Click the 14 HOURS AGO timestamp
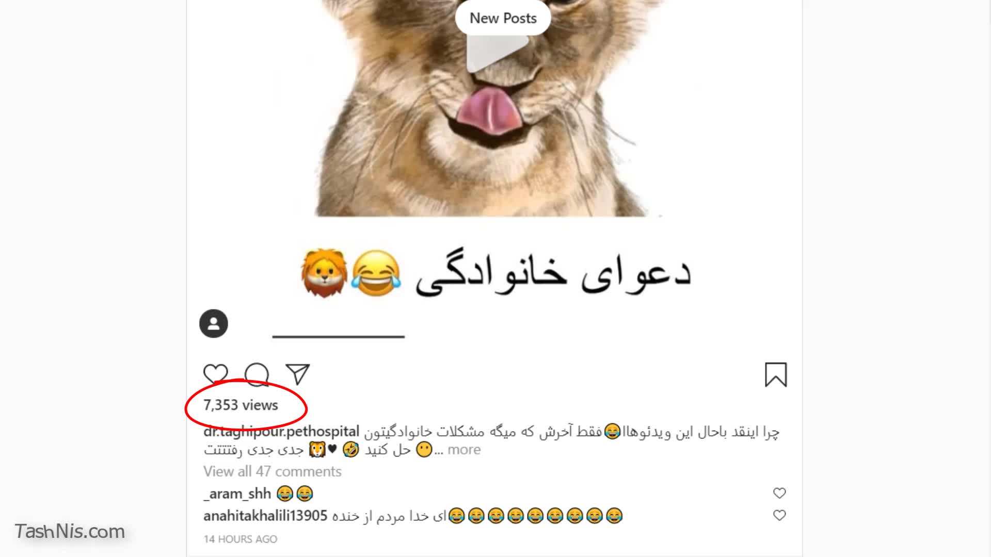The height and width of the screenshot is (557, 991). [241, 539]
